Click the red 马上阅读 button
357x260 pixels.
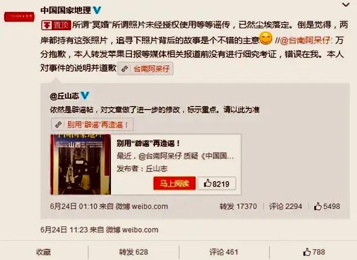(174, 183)
